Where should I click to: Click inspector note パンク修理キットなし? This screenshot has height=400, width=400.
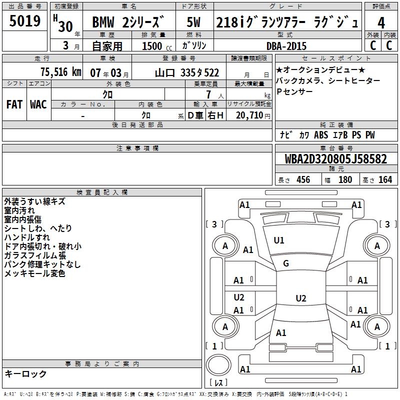pos(42,264)
